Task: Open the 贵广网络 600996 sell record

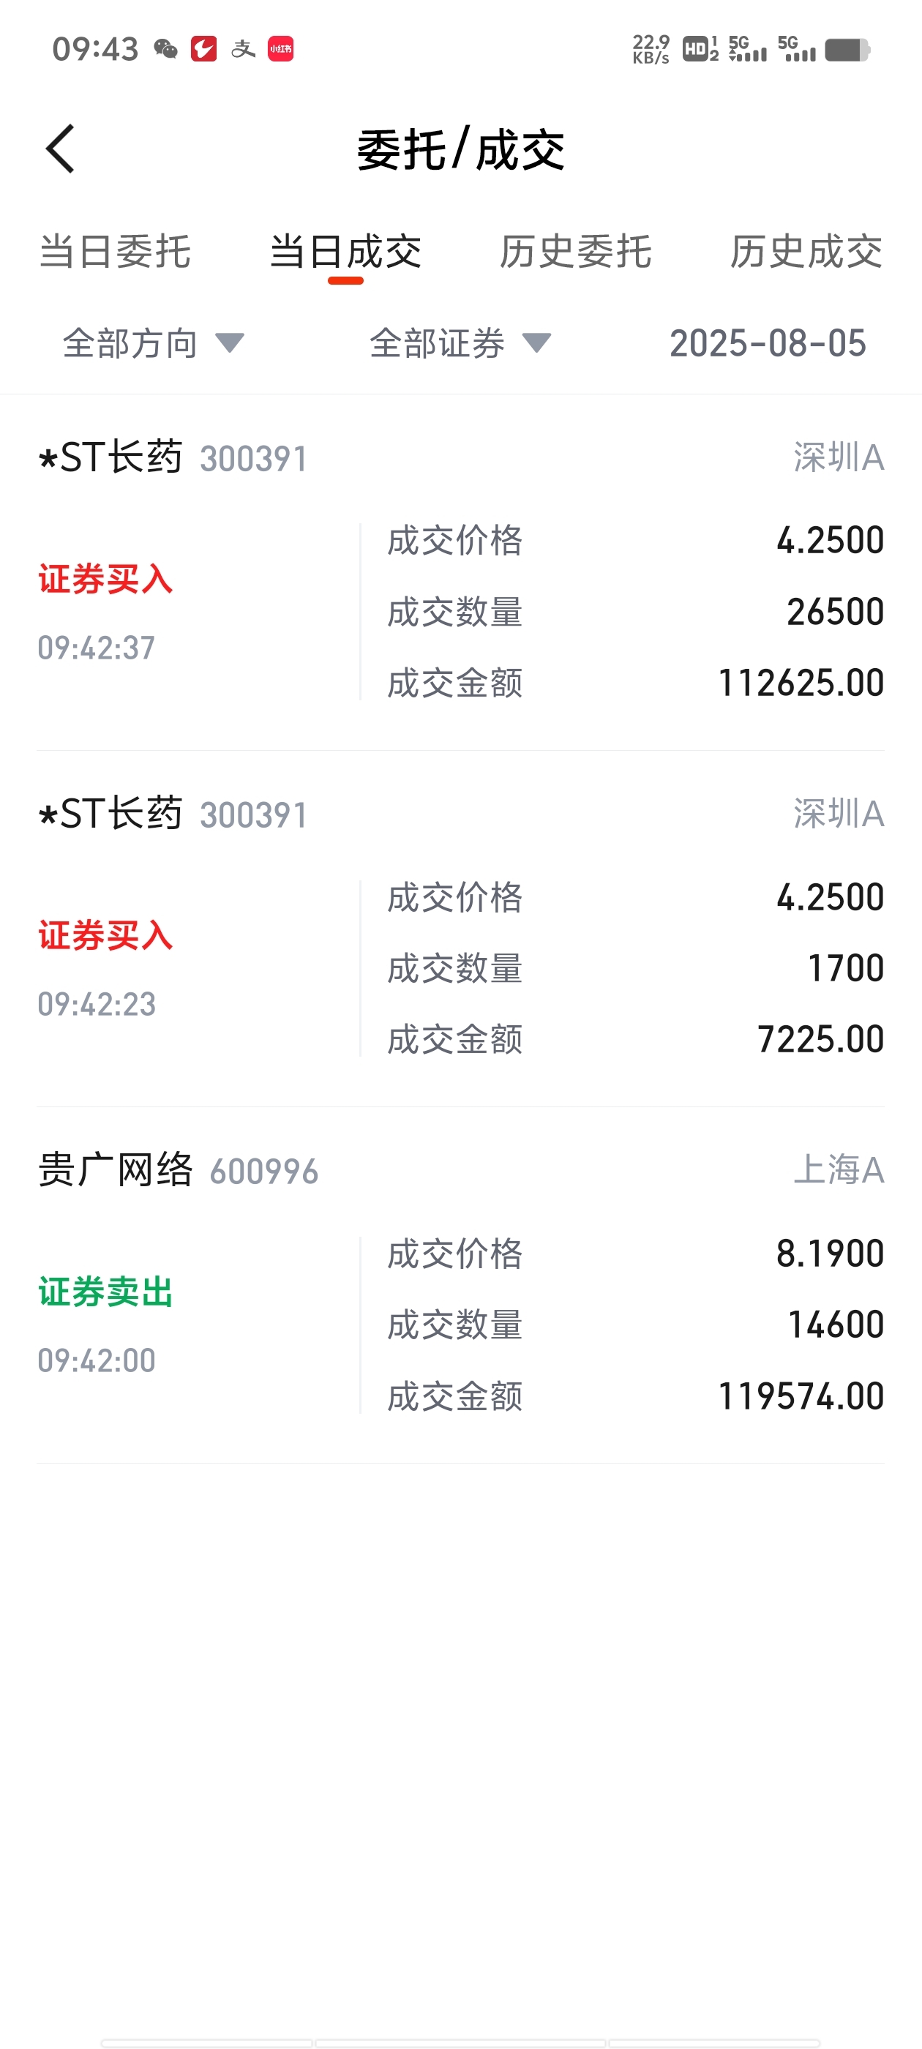Action: (x=460, y=1284)
